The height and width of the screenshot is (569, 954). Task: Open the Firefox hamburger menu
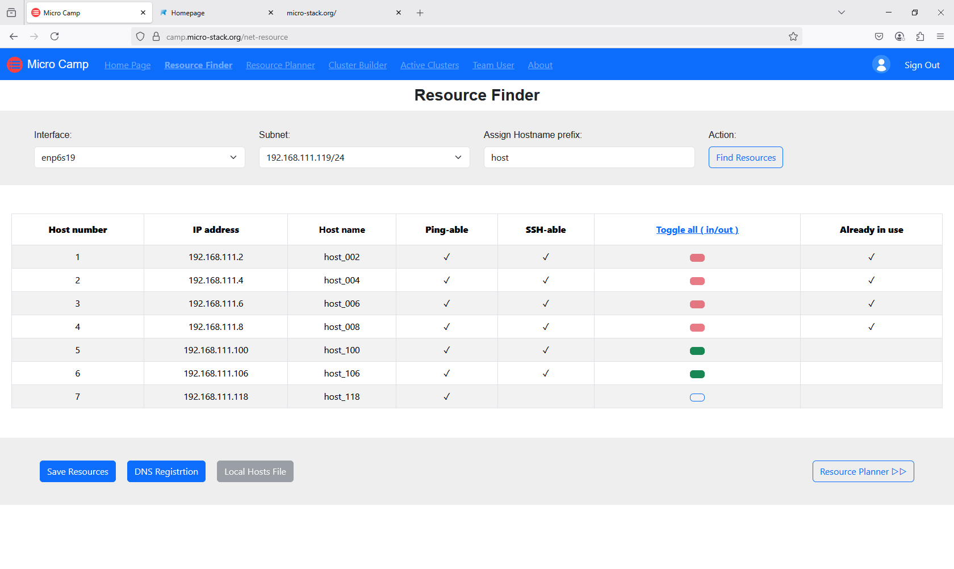click(940, 36)
